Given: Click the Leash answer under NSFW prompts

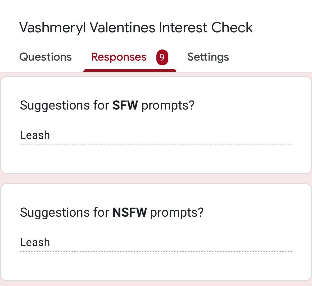Looking at the screenshot, I should (35, 242).
